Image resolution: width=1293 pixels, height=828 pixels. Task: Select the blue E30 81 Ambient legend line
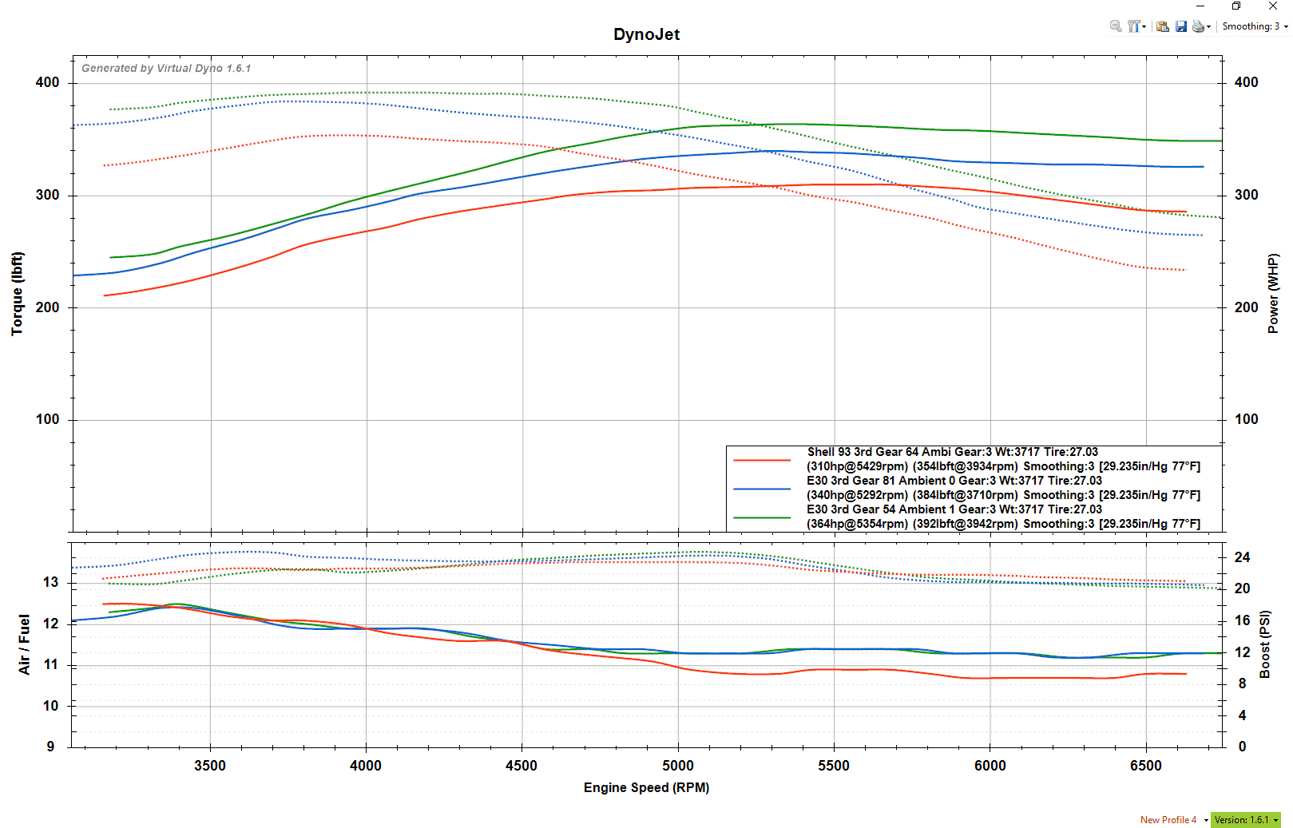(x=761, y=489)
